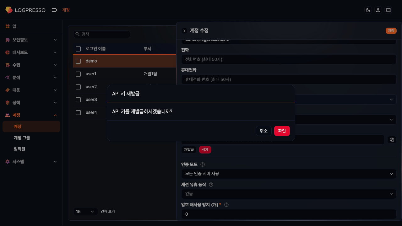This screenshot has width=402, height=226.
Task: Click the 분석 sidebar icon
Action: coord(7,78)
